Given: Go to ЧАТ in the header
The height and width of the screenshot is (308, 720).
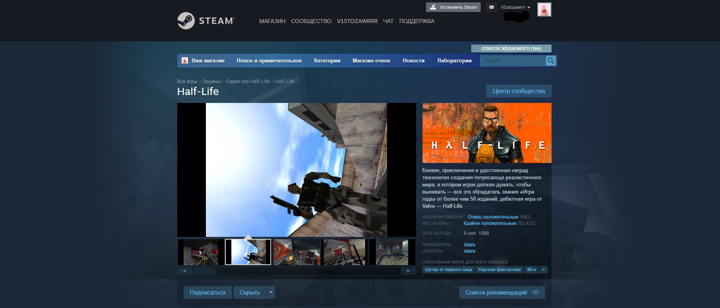Looking at the screenshot, I should 388,21.
